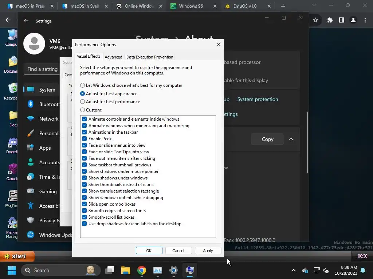This screenshot has width=373, height=279.
Task: Select Adjust for best performance option
Action: 110,102
